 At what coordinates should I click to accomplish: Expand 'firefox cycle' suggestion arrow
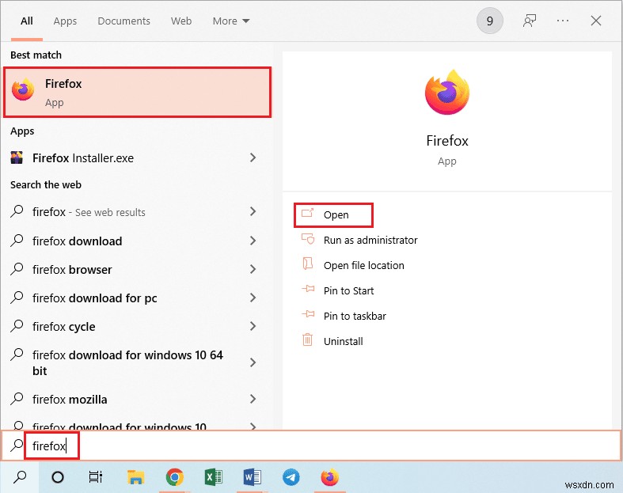coord(253,326)
